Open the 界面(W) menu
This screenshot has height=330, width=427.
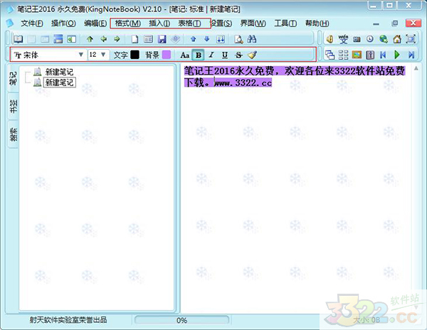point(253,23)
